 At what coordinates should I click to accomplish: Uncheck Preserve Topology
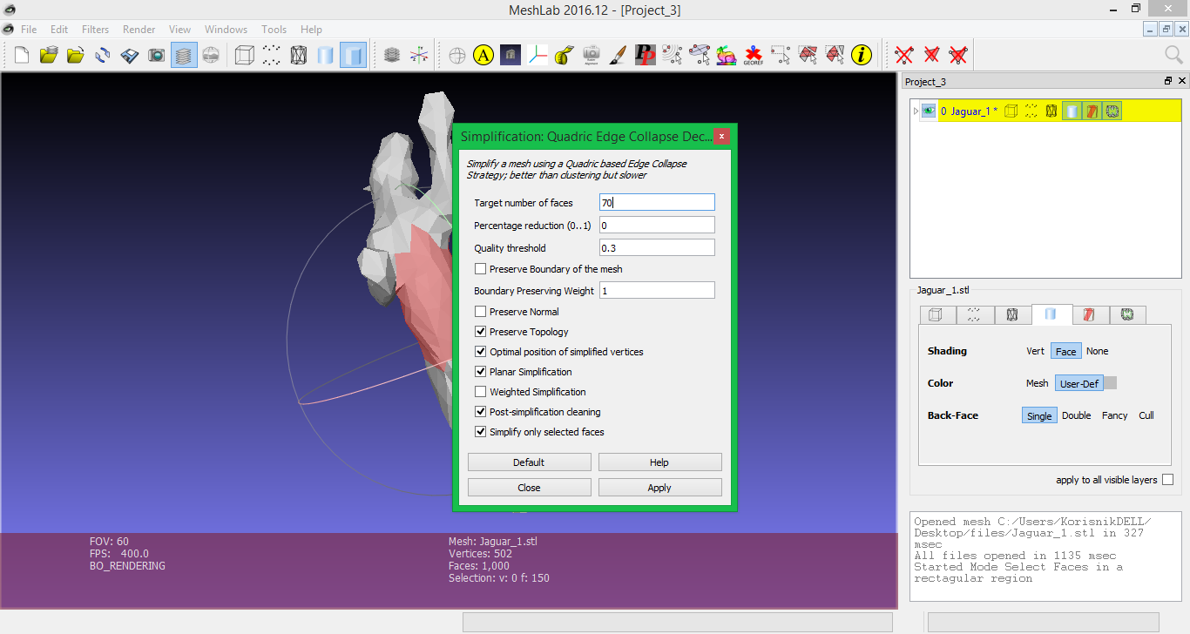(481, 332)
